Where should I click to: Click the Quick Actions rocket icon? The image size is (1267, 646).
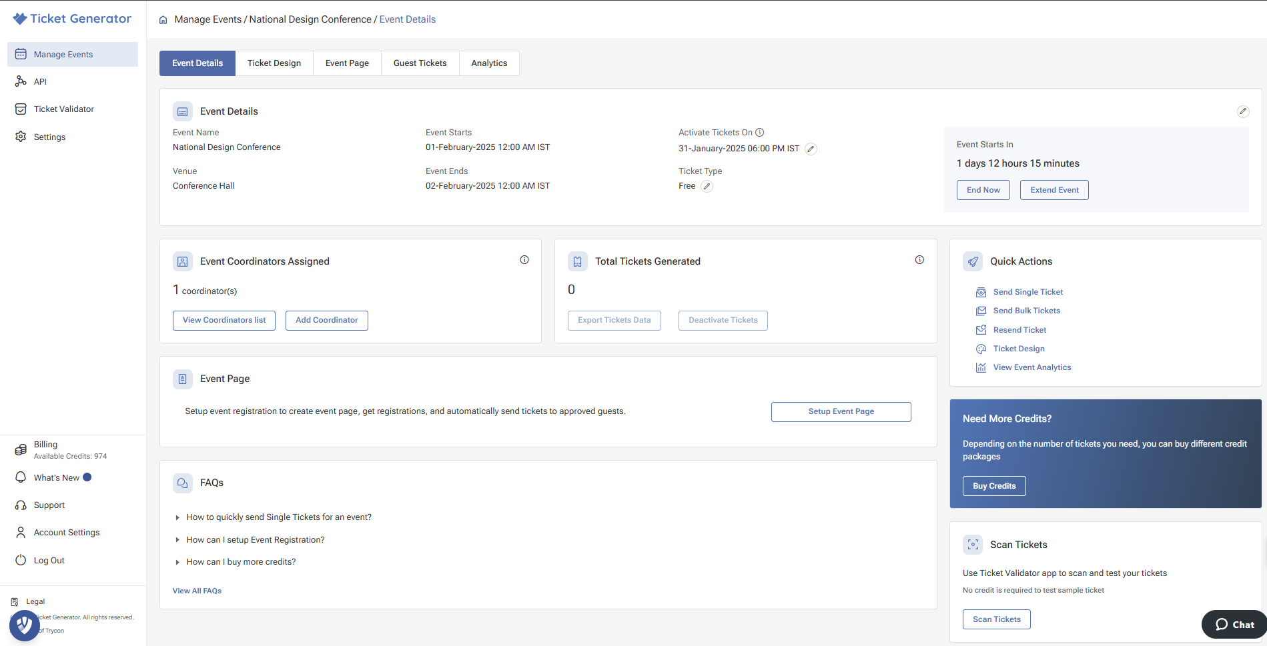(973, 261)
